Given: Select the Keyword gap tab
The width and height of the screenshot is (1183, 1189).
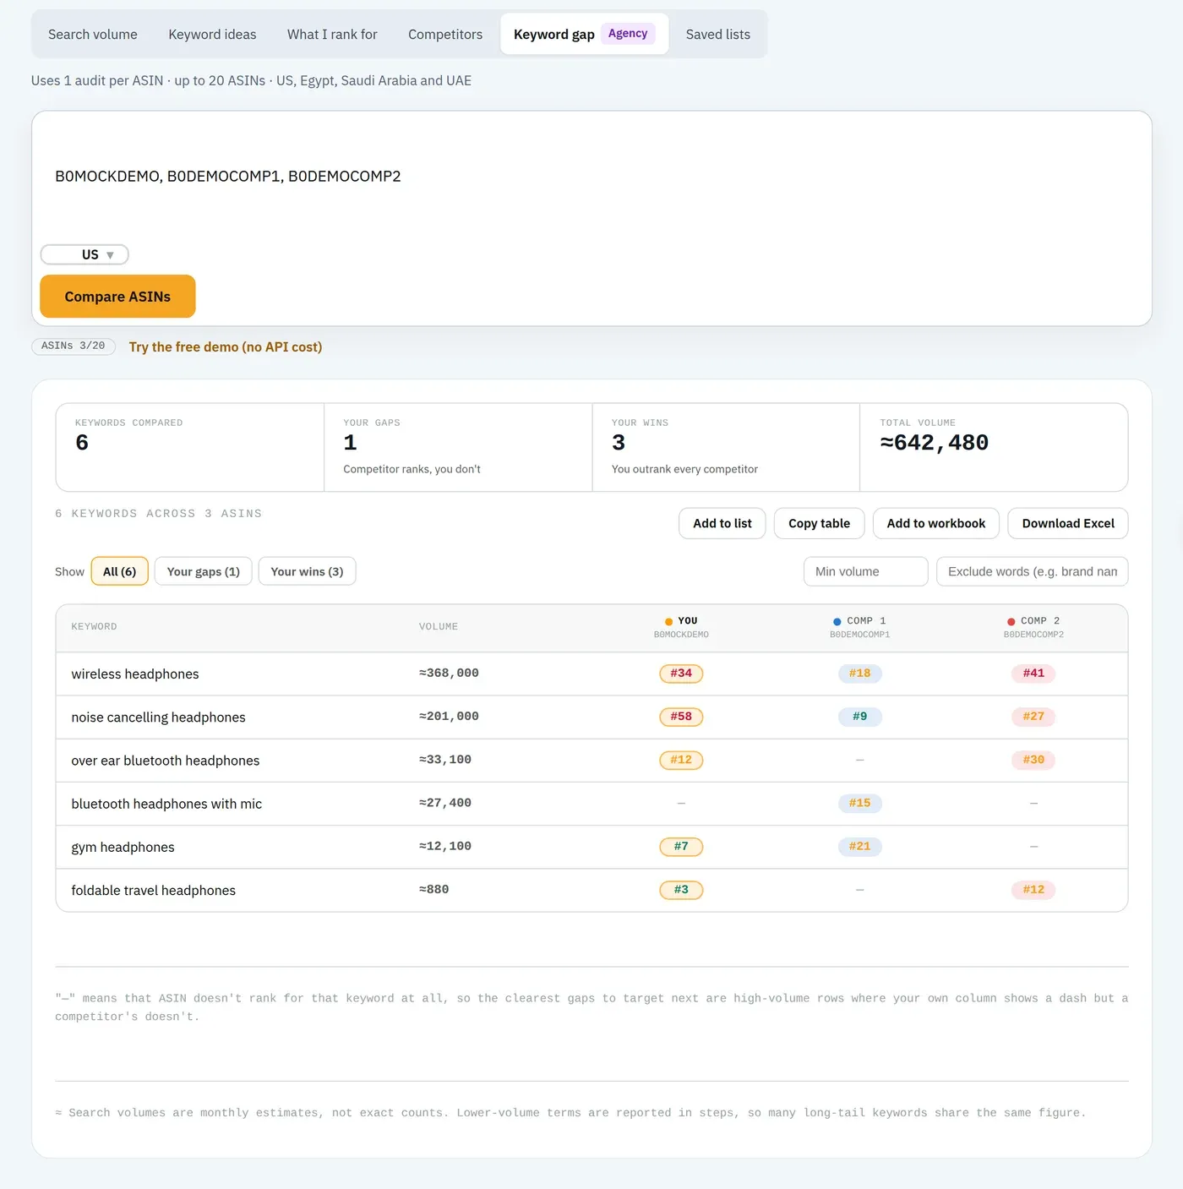Looking at the screenshot, I should 584,35.
